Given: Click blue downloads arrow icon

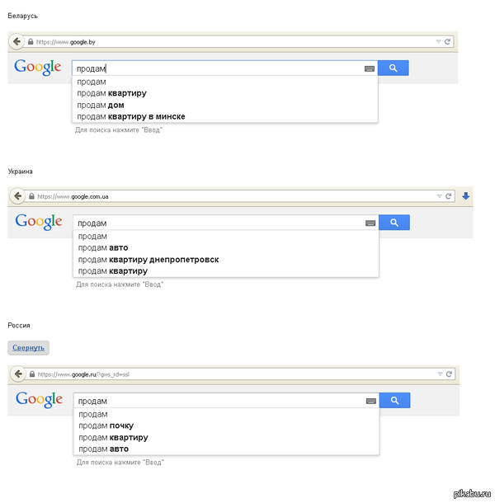Looking at the screenshot, I should click(466, 196).
